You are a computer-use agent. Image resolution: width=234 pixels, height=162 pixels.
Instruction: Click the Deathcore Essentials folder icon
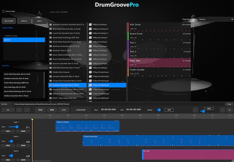[51, 46]
